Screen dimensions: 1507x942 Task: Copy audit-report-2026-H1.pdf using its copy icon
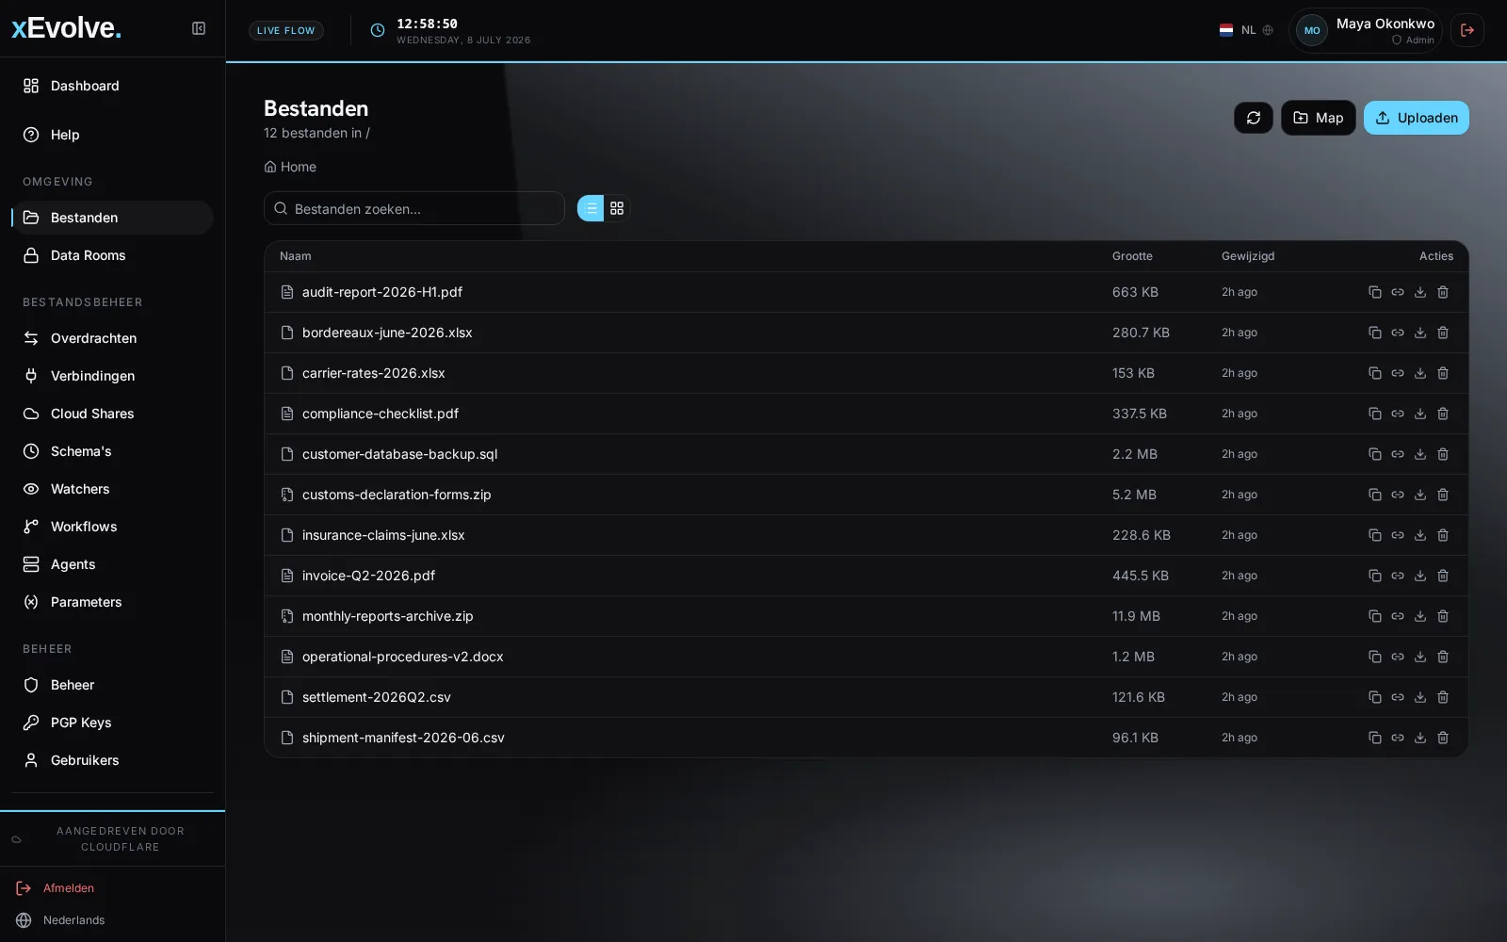(x=1375, y=292)
